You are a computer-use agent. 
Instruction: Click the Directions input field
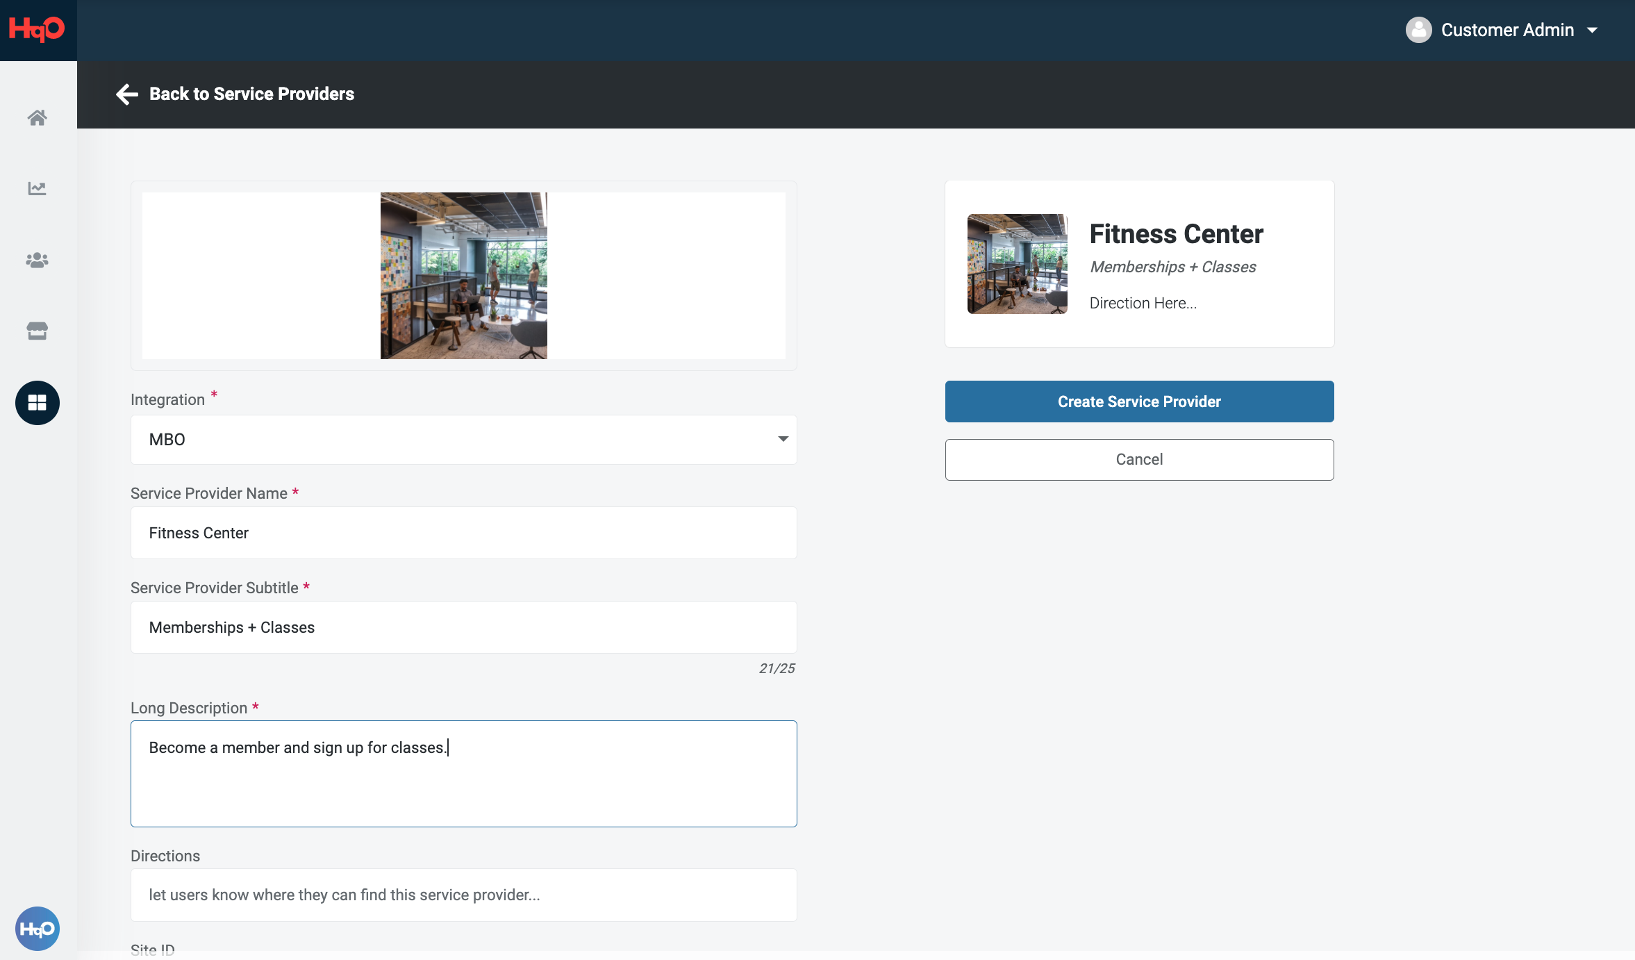tap(463, 895)
